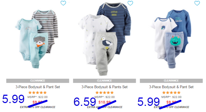This screenshot has width=206, height=112.
Task: Click the MSRP $22.00 text of third product
Action: (x=171, y=97)
